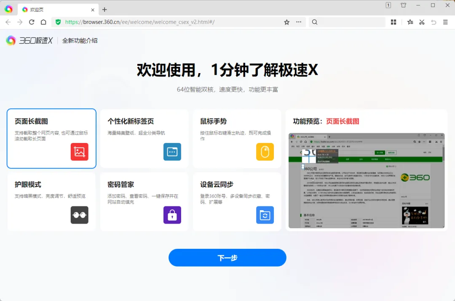The height and width of the screenshot is (301, 455).
Task: Click the blue cloud sync folder icon
Action: point(265,215)
